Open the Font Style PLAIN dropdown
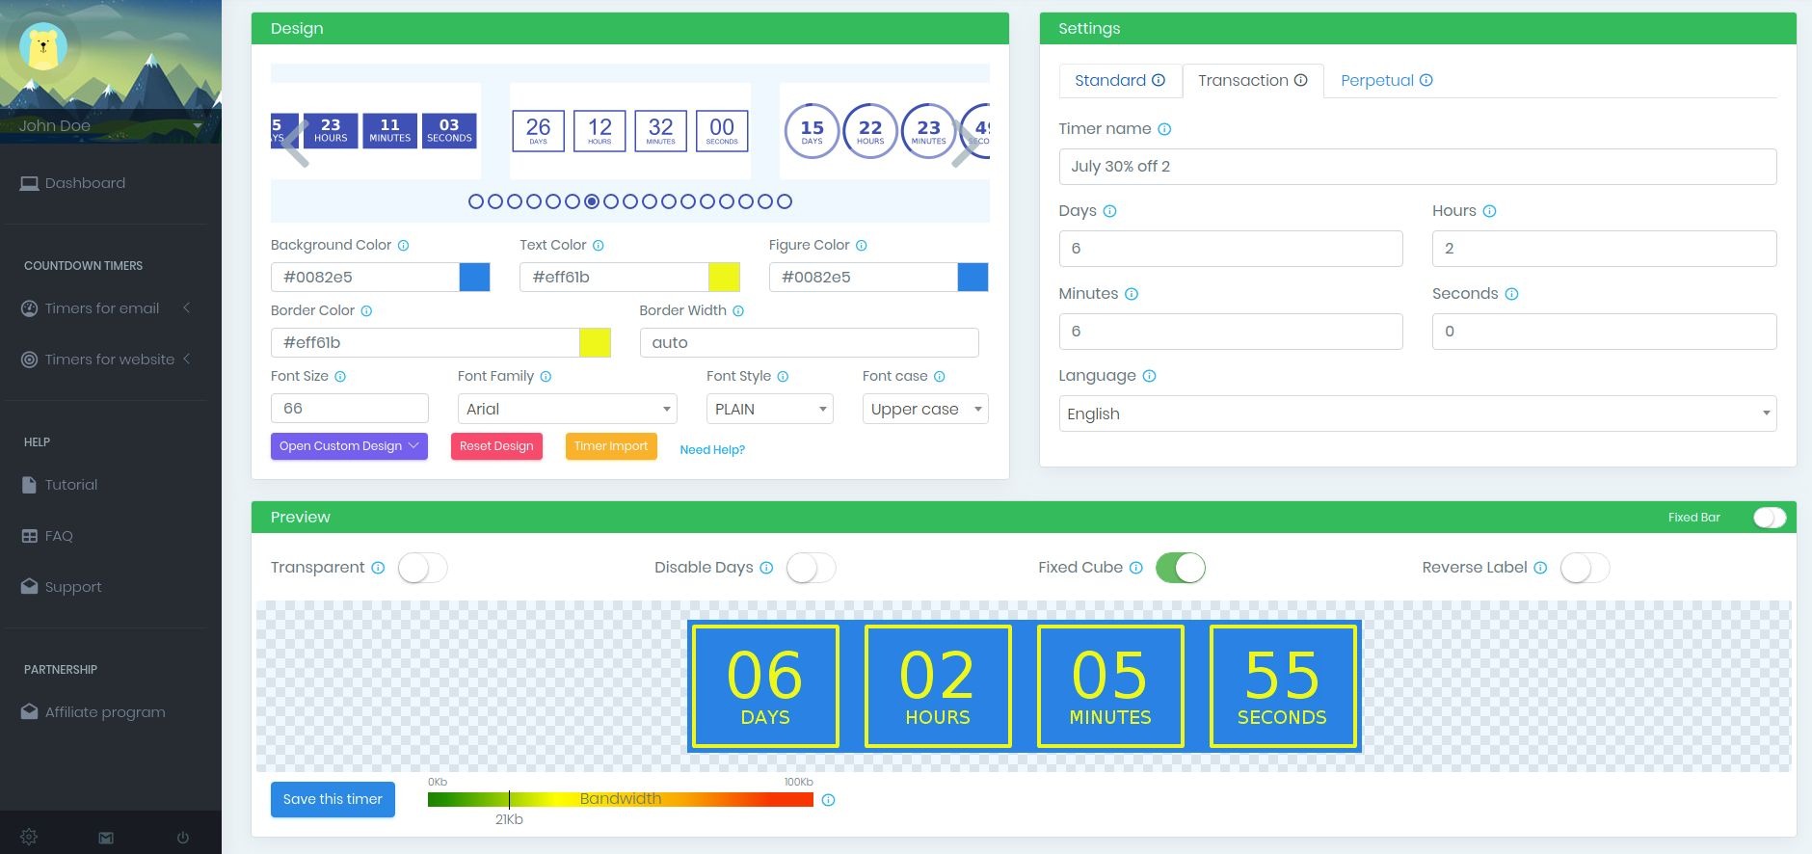The image size is (1812, 854). point(770,409)
